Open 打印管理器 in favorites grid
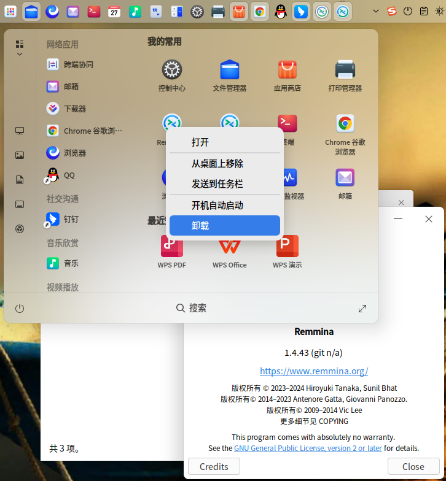The image size is (446, 481). 345,75
